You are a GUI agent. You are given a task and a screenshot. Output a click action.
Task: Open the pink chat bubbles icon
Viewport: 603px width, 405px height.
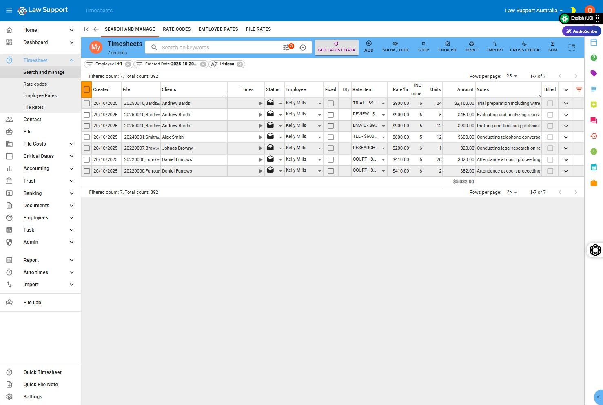coord(594,120)
